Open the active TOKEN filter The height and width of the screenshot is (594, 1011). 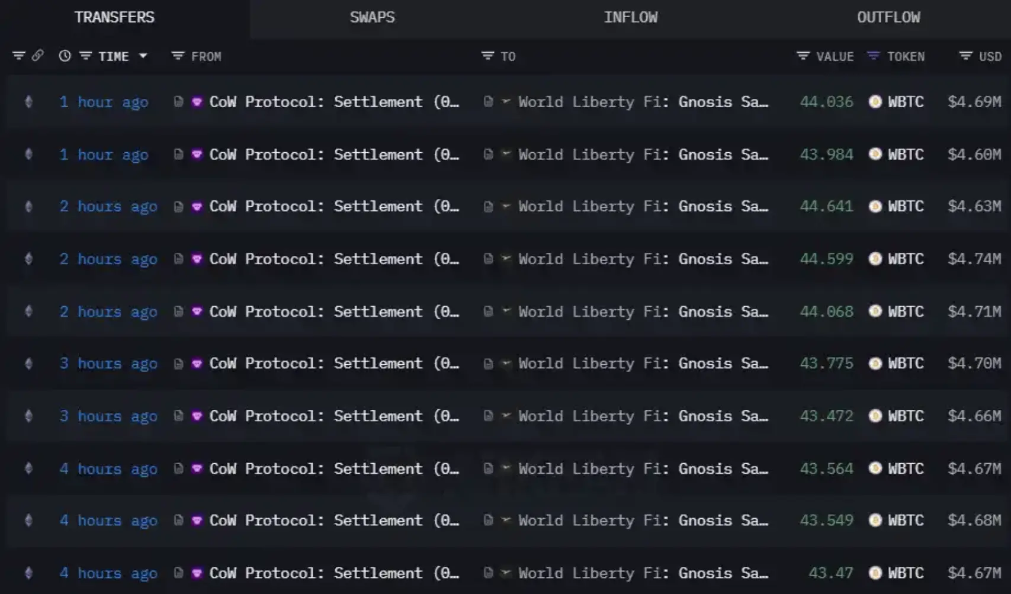[873, 56]
